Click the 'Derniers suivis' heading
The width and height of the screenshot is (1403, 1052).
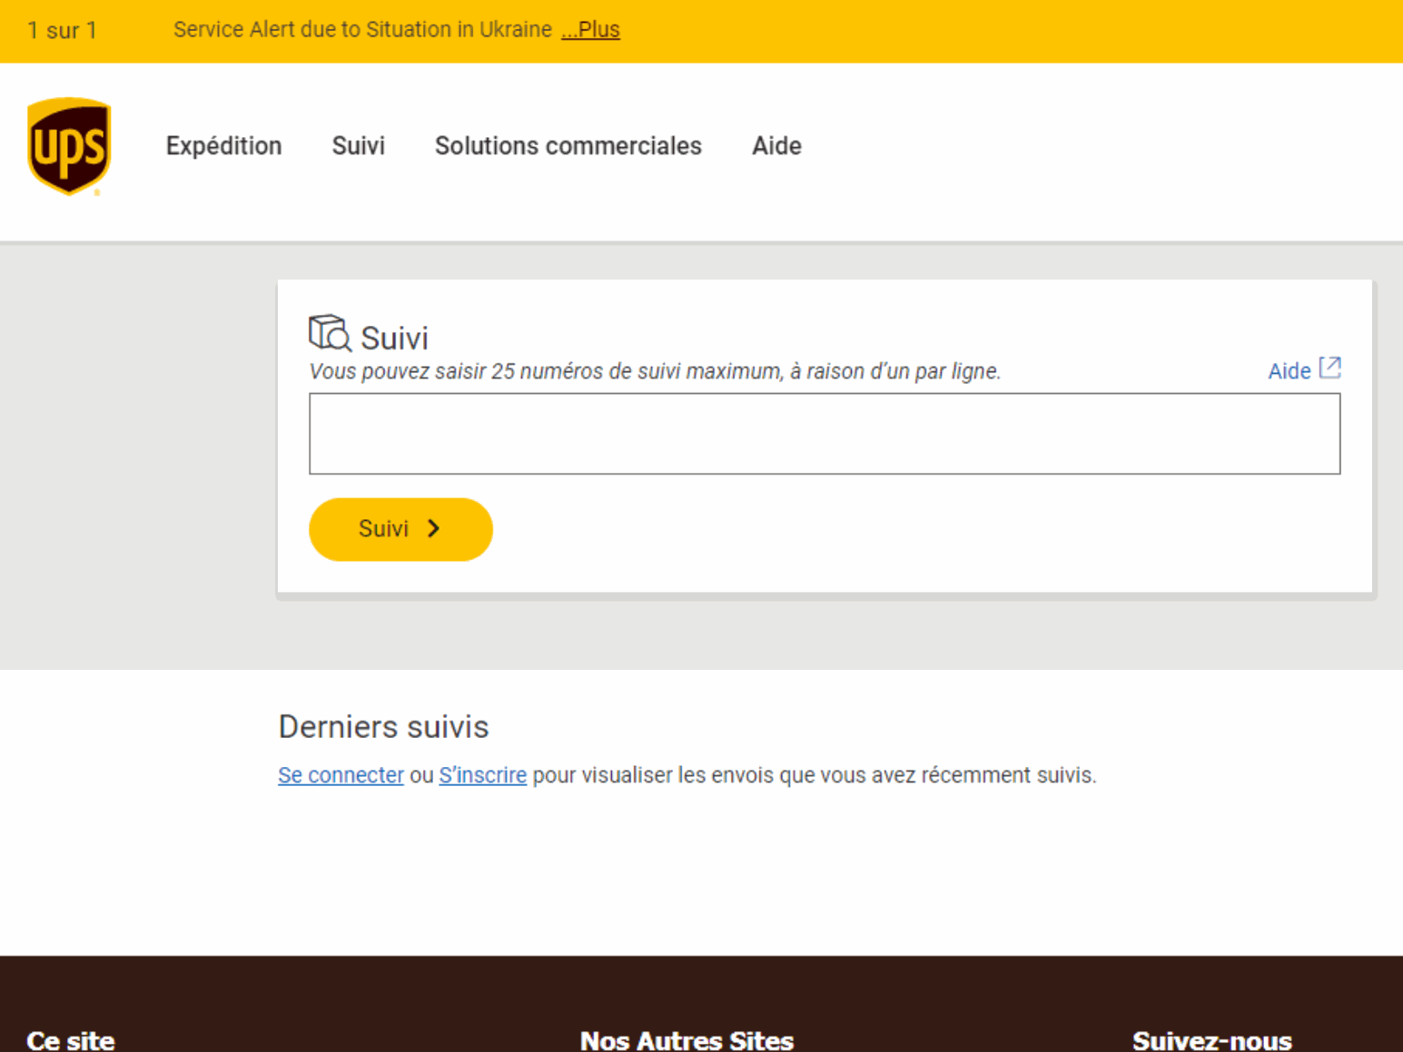(383, 727)
